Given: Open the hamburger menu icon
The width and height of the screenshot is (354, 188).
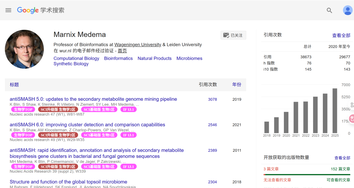Looking at the screenshot, I should pyautogui.click(x=8, y=10).
